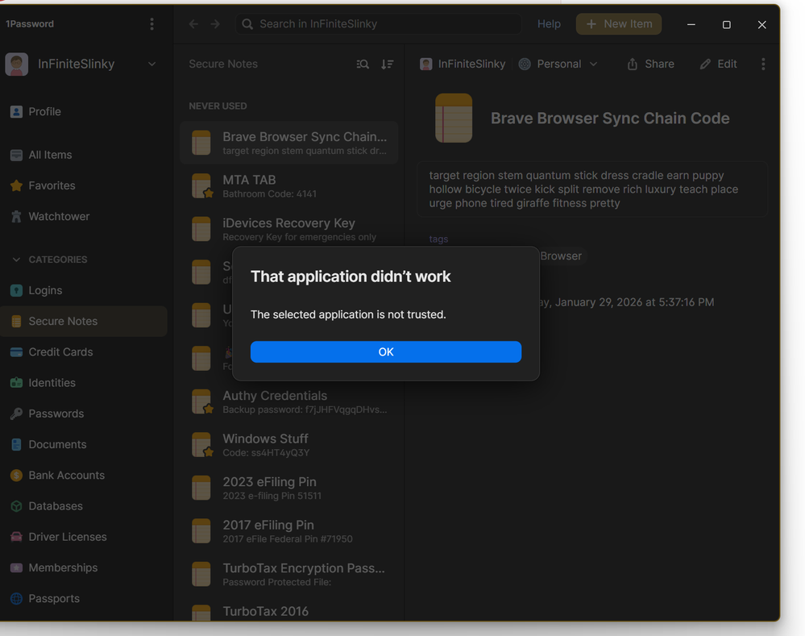Click OK in the untrusted application dialog
The image size is (805, 636).
(385, 352)
